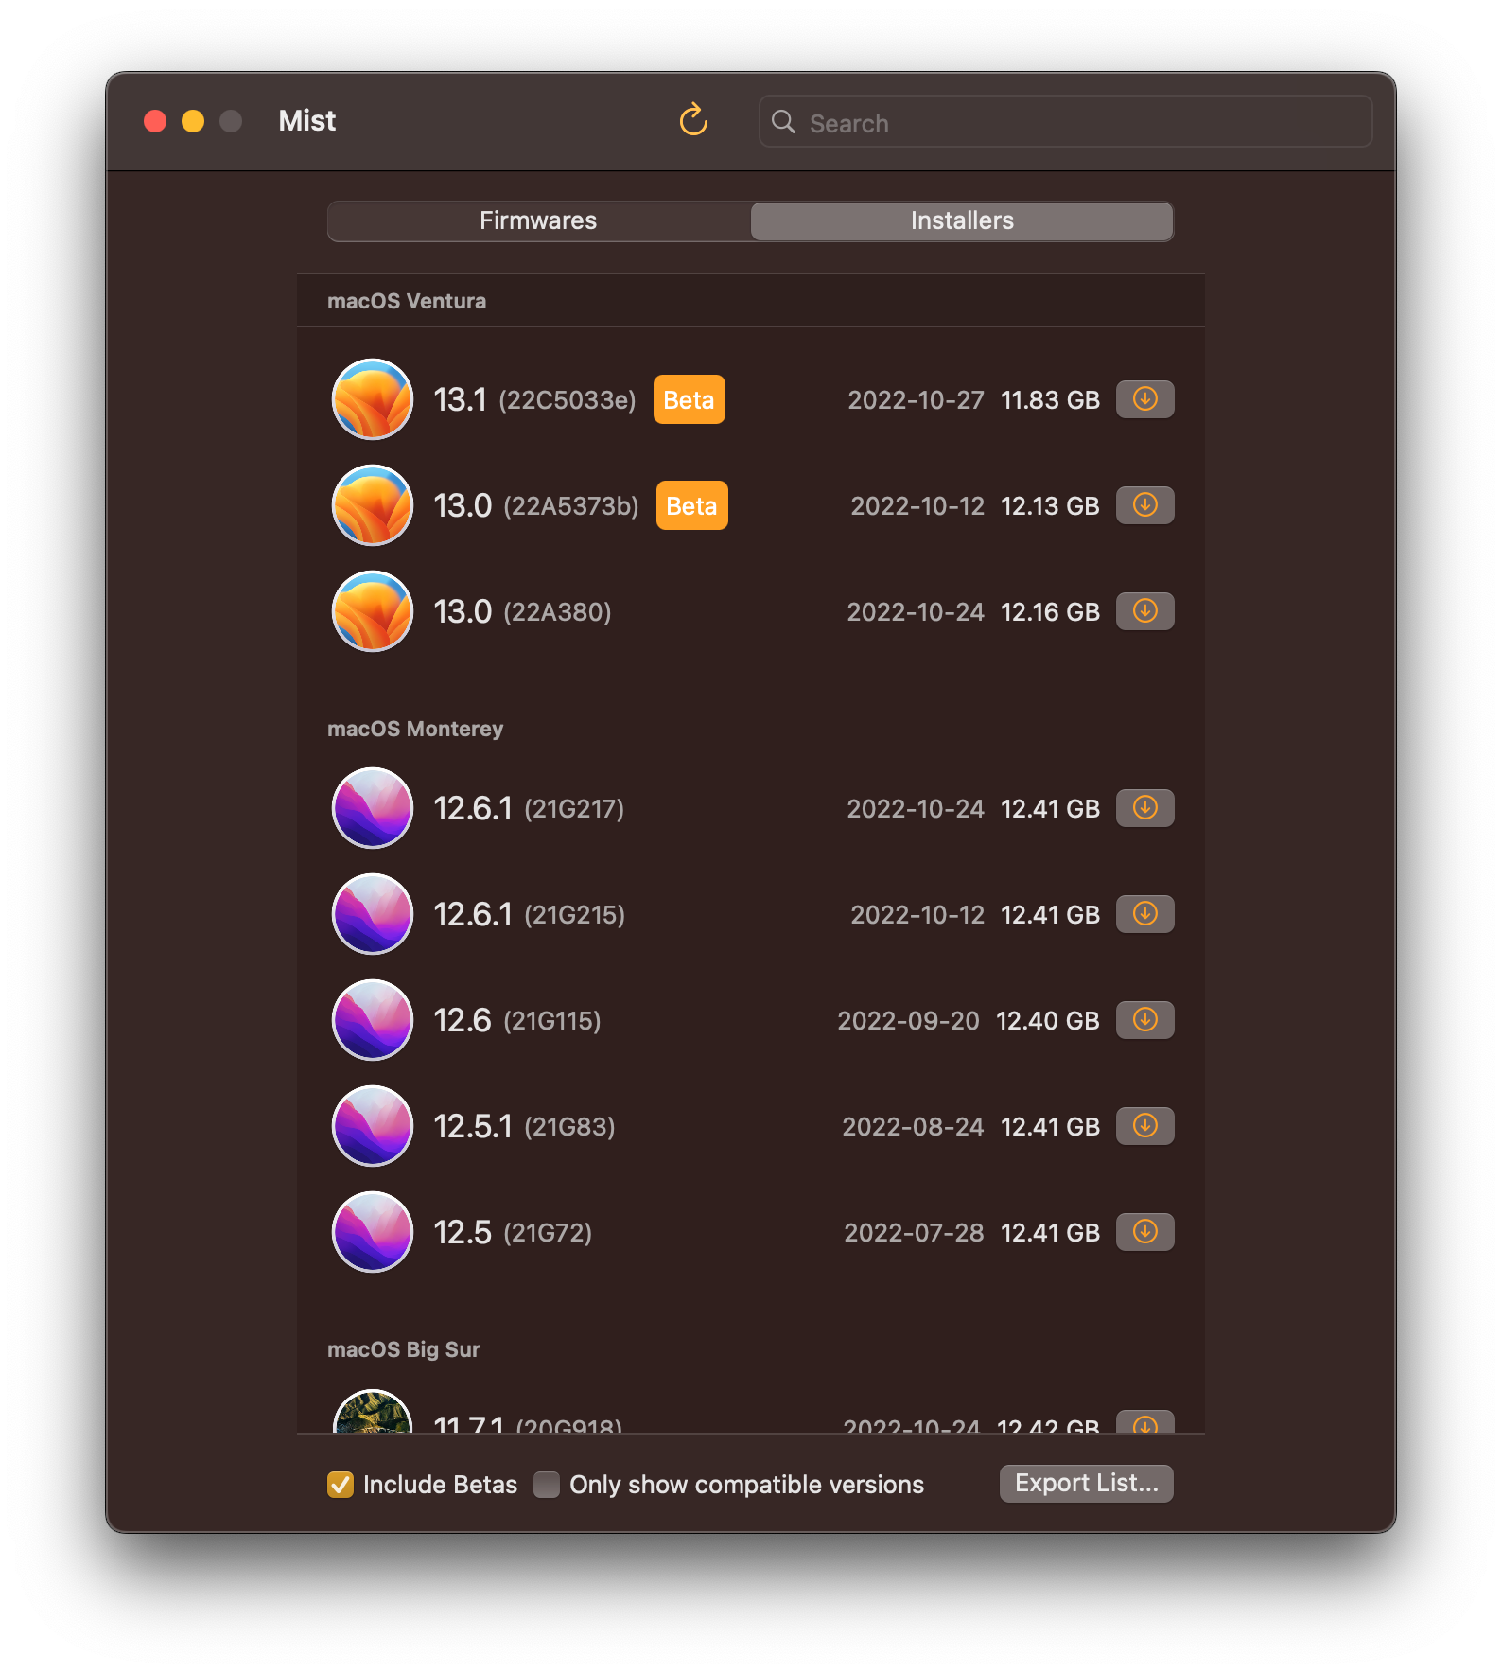Viewport: 1502px width, 1673px height.
Task: Click date 2022-08-24
Action: click(913, 1127)
